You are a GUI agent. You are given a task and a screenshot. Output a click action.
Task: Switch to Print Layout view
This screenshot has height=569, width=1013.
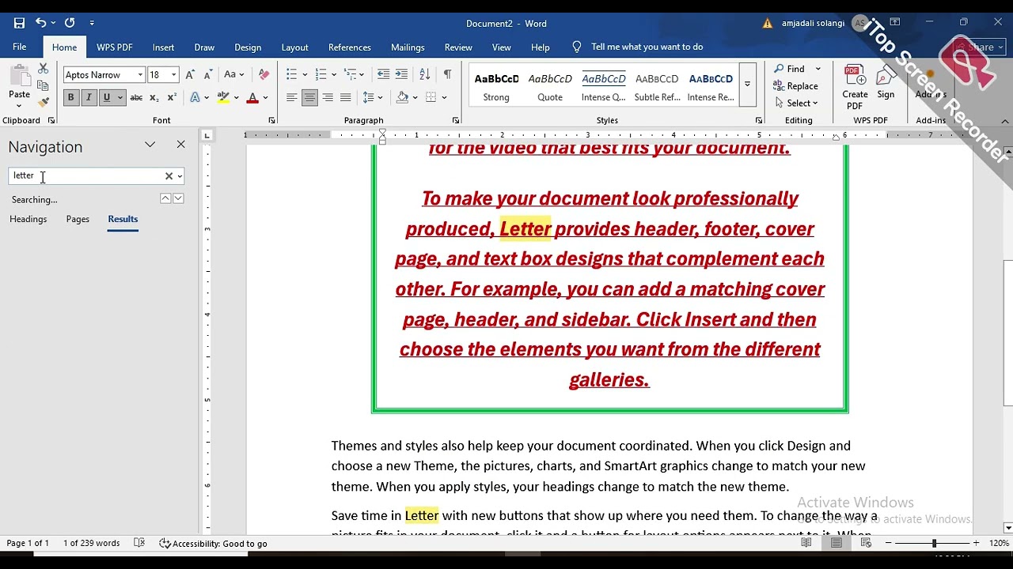tap(836, 544)
